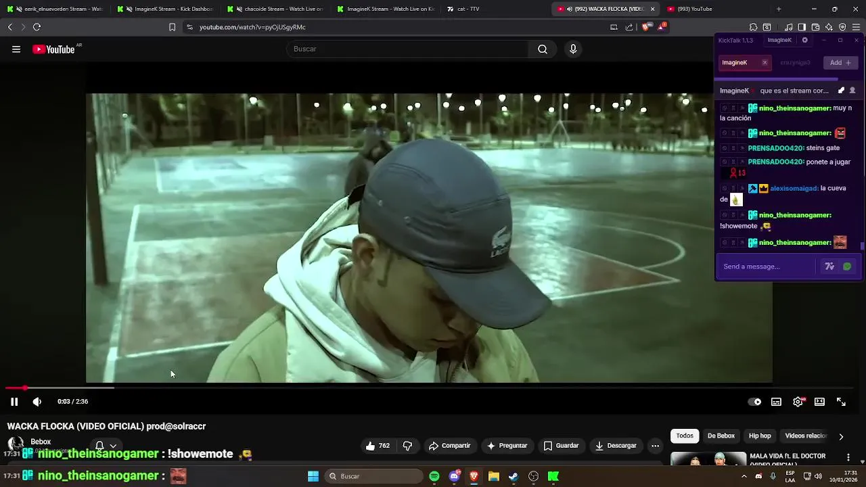This screenshot has width=866, height=487.
Task: Close the ImagineK chatroom tab in KickTalk
Action: coord(765,63)
